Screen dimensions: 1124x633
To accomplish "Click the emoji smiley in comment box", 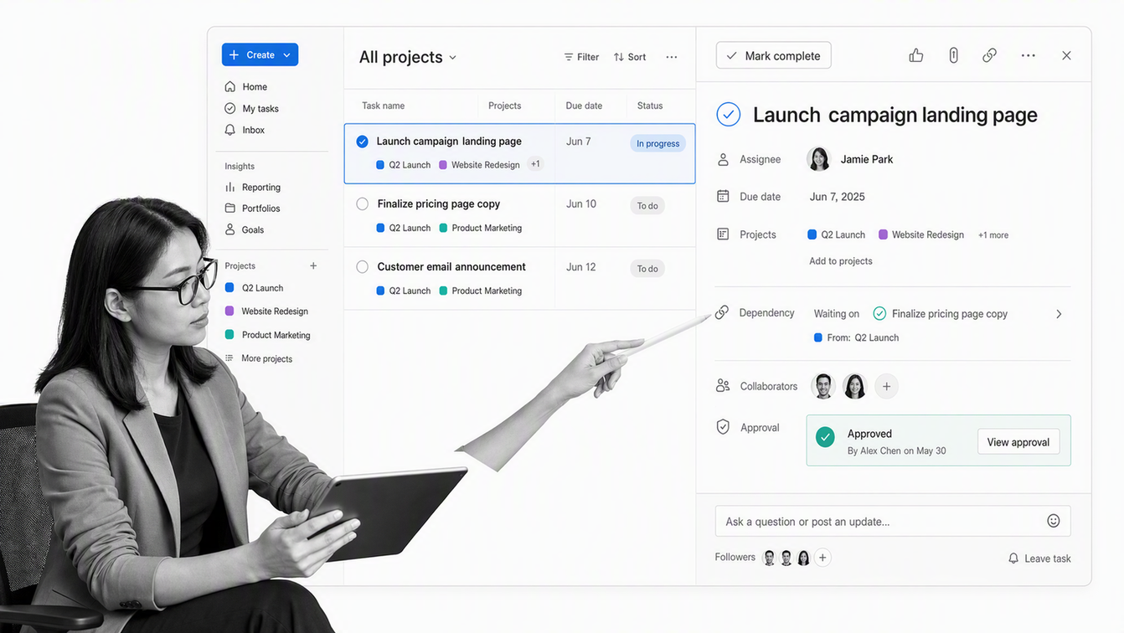I will tap(1054, 521).
